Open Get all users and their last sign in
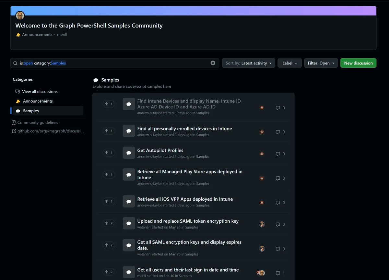This screenshot has height=280, width=389. 188,270
